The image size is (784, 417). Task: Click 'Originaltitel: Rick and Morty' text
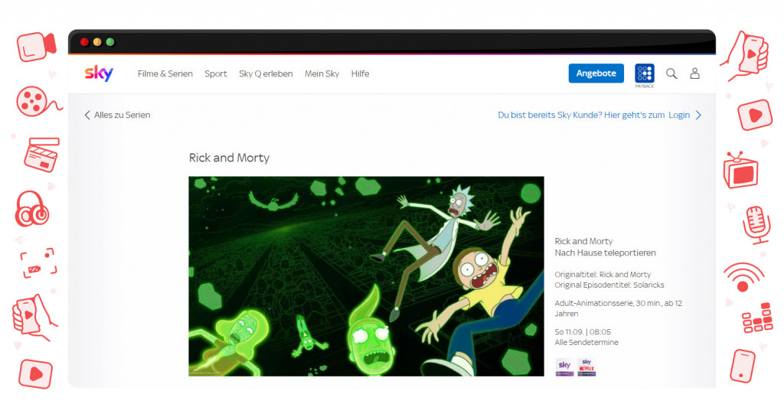[603, 274]
